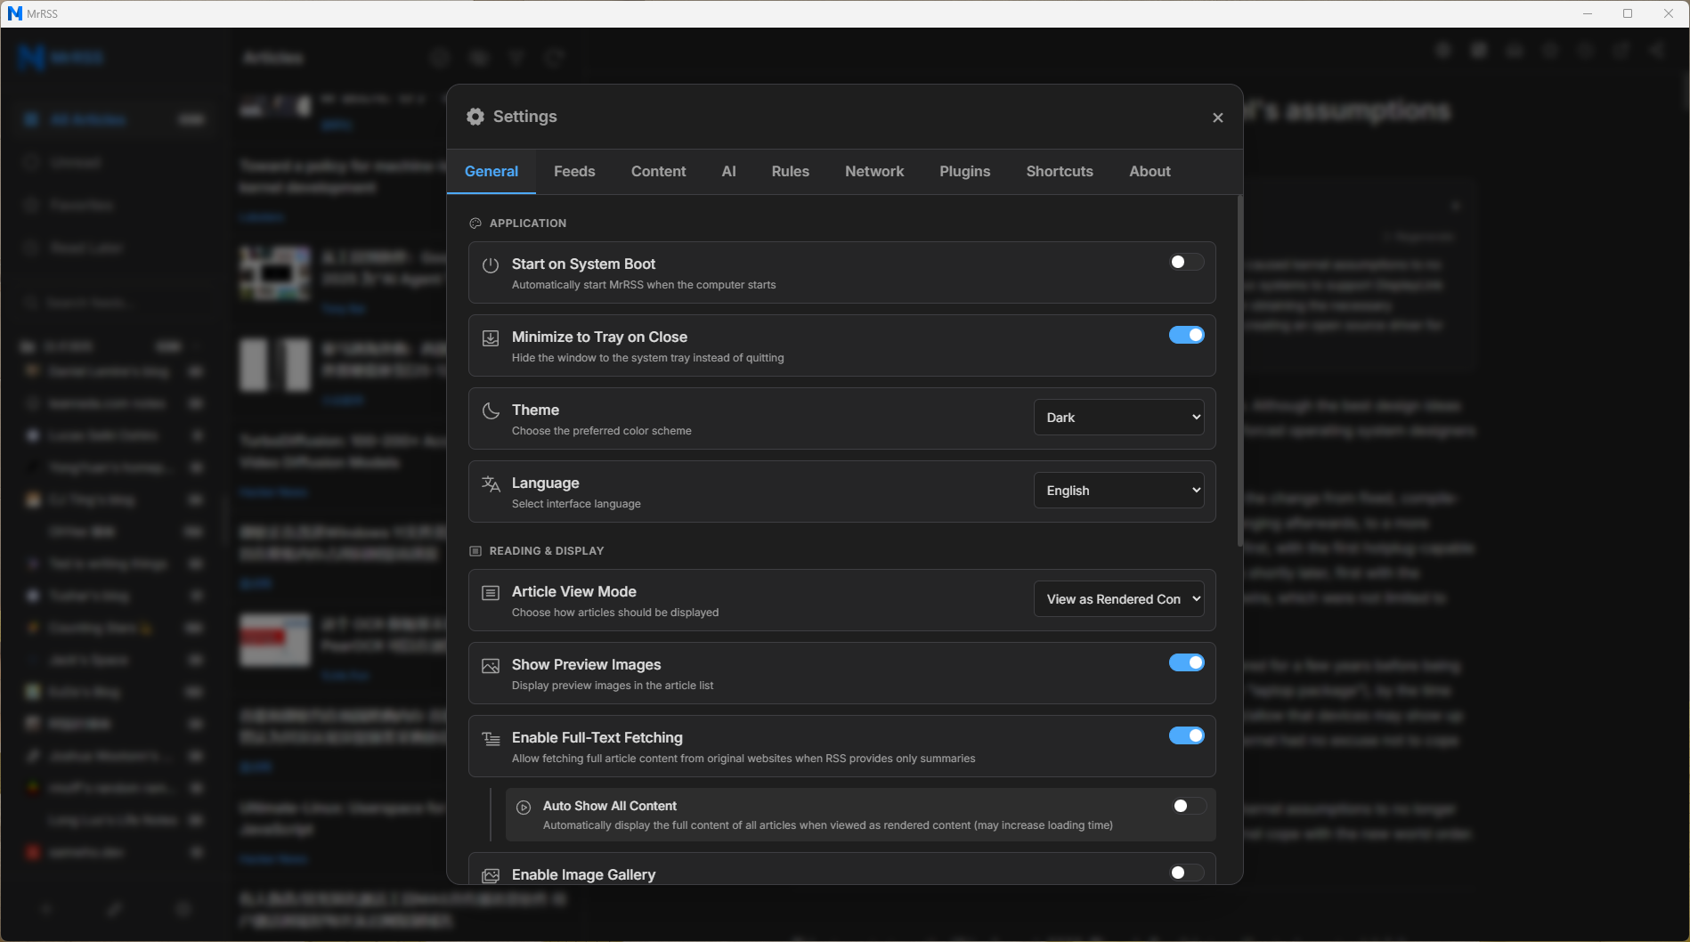
Task: Click the tray icon next to Minimize to Tray on Close
Action: (490, 337)
